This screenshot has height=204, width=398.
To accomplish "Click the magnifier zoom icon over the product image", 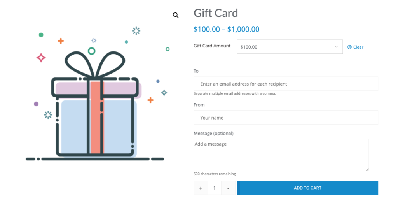I will 176,15.
